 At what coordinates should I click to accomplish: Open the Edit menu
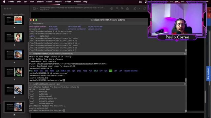pyautogui.click(x=25, y=2)
